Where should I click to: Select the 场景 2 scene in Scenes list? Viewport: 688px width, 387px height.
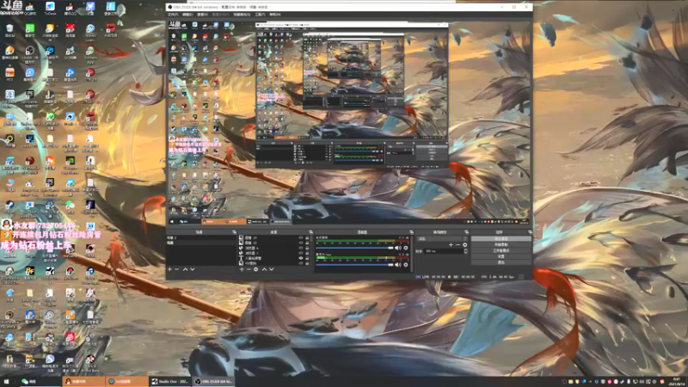[x=201, y=238]
